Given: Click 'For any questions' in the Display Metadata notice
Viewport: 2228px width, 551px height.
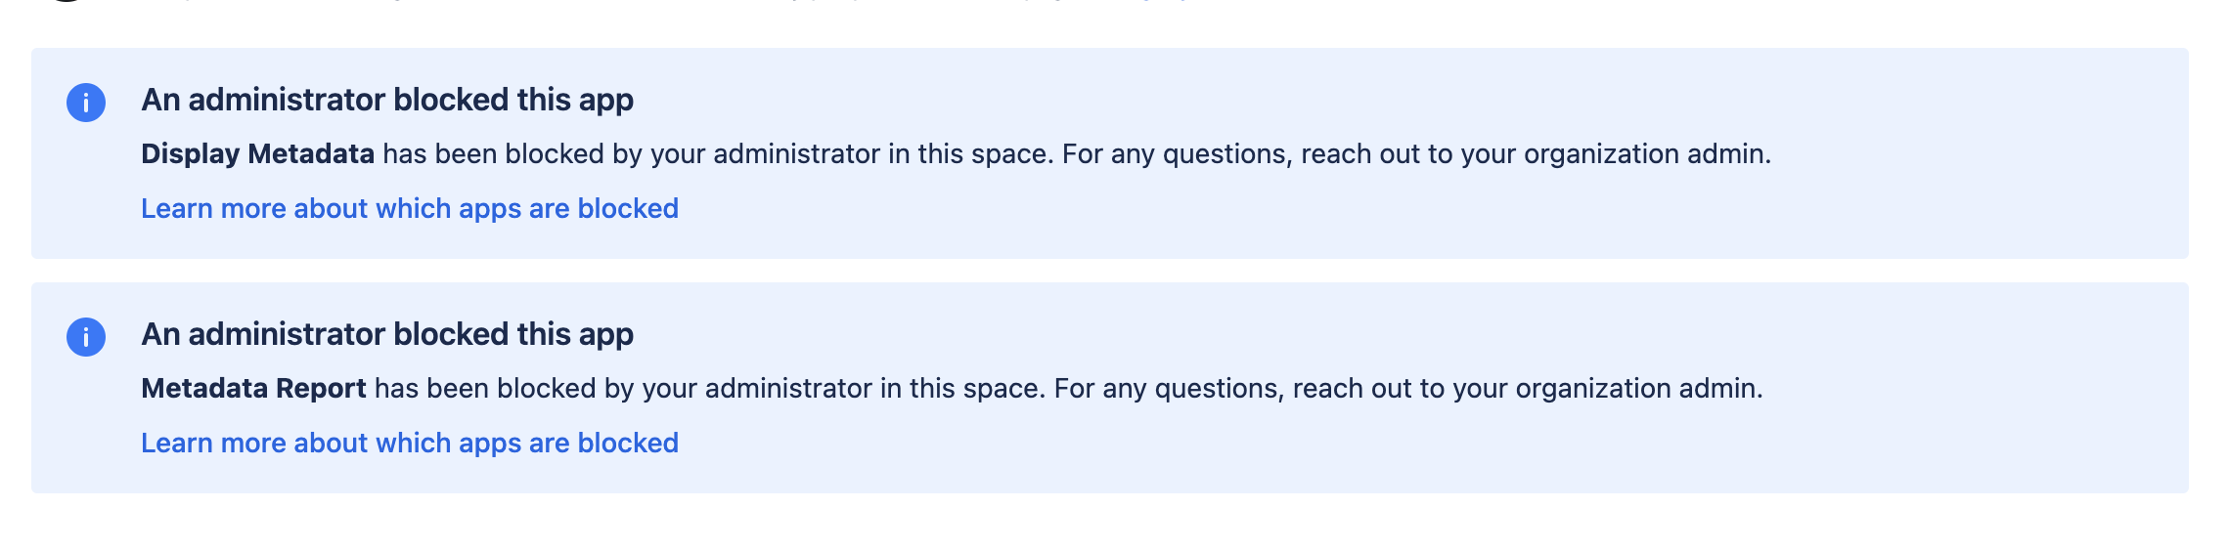Looking at the screenshot, I should click(x=1172, y=154).
